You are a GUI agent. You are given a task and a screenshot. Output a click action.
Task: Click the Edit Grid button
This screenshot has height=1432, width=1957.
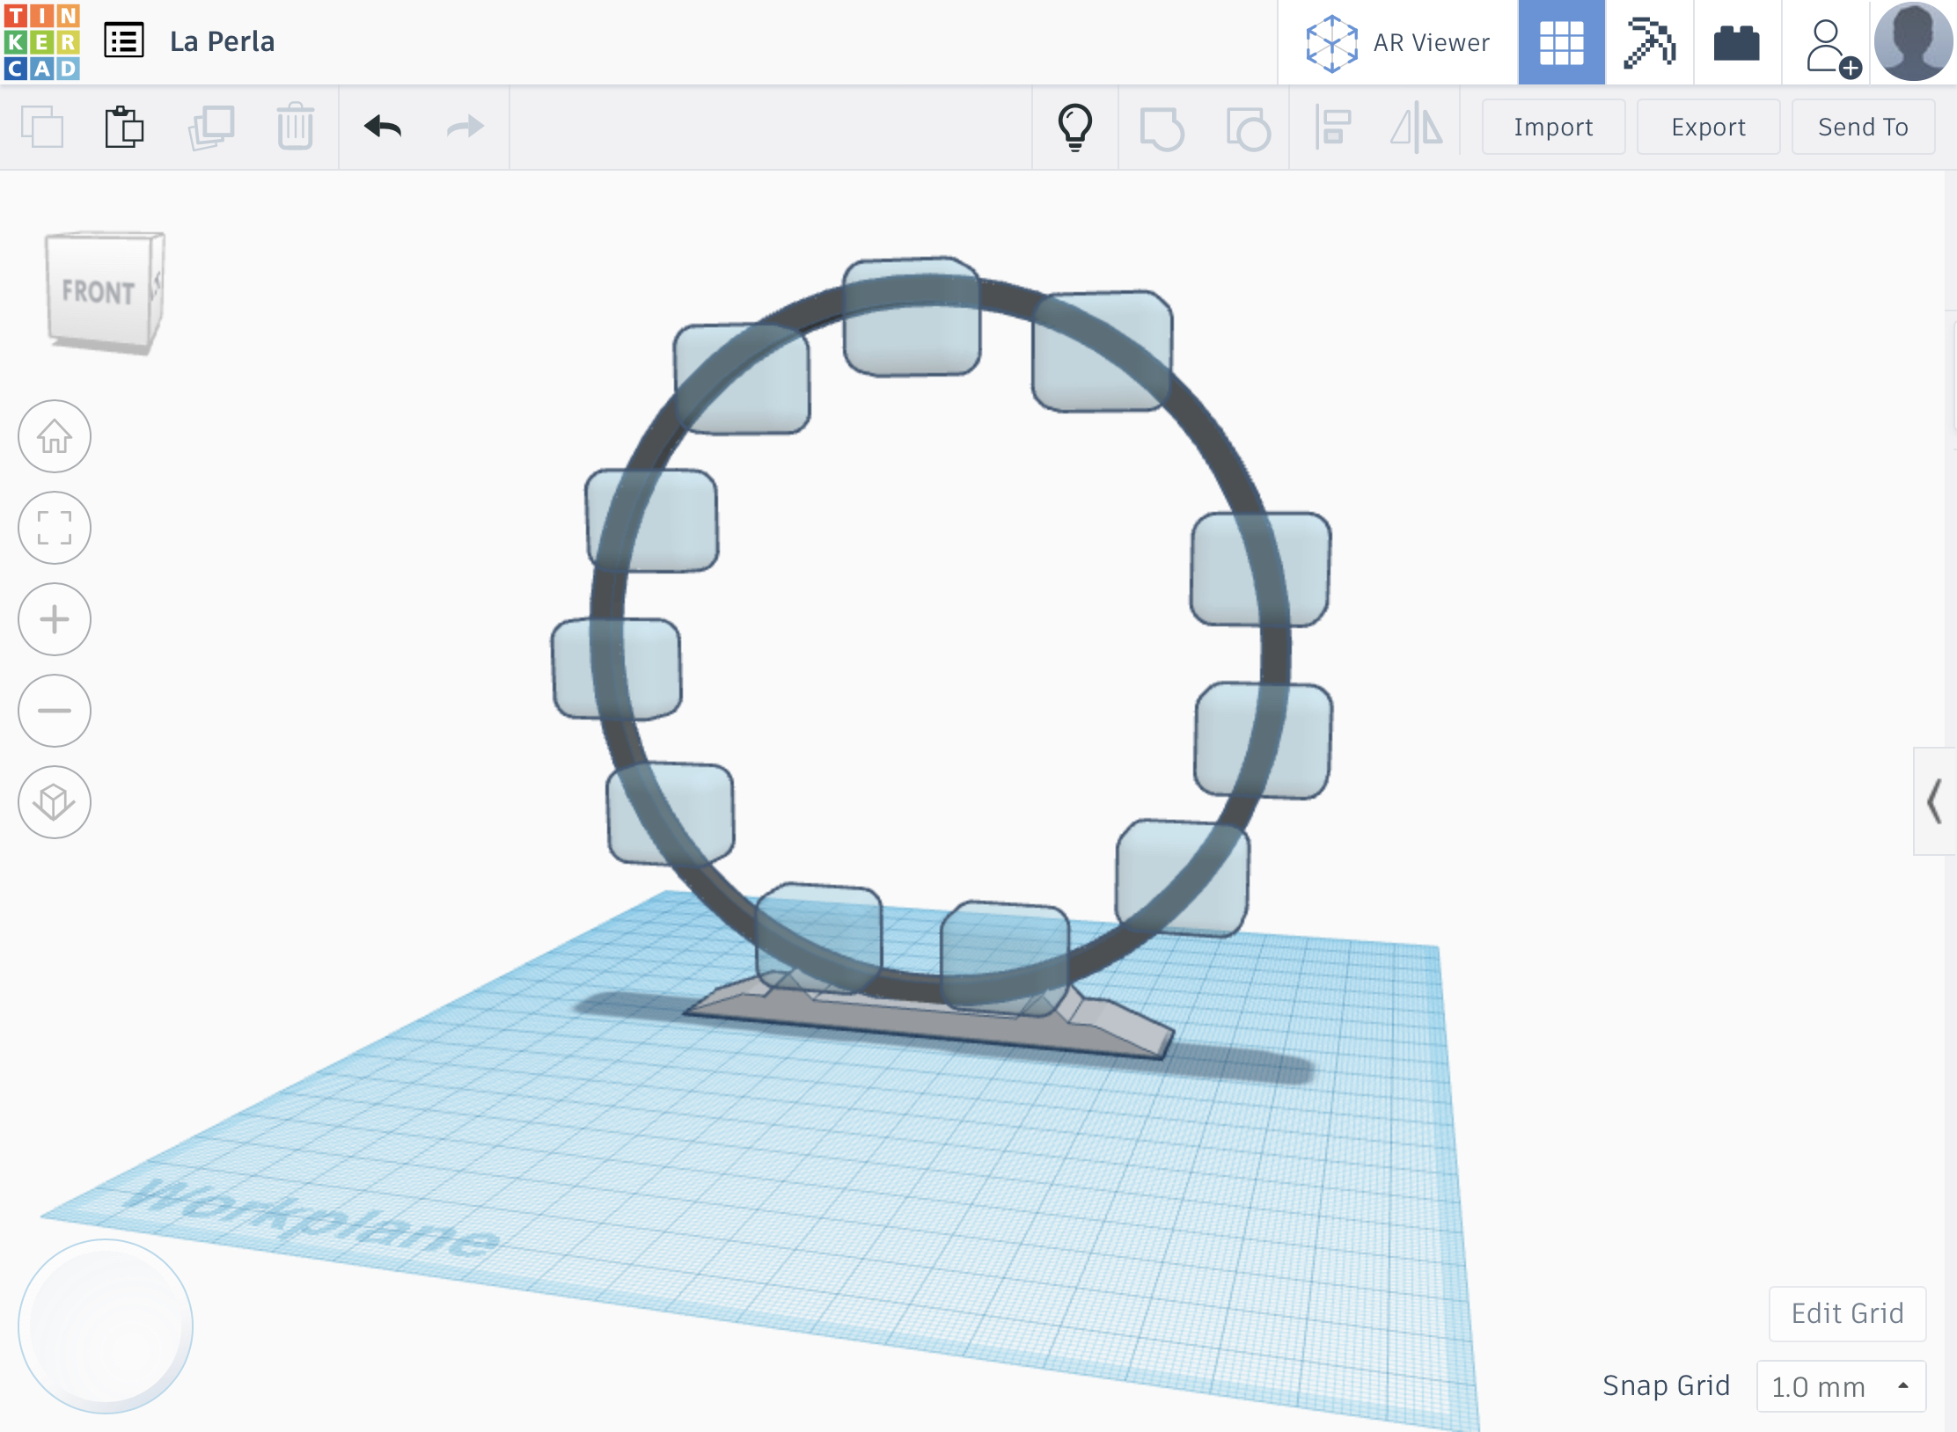click(x=1847, y=1313)
